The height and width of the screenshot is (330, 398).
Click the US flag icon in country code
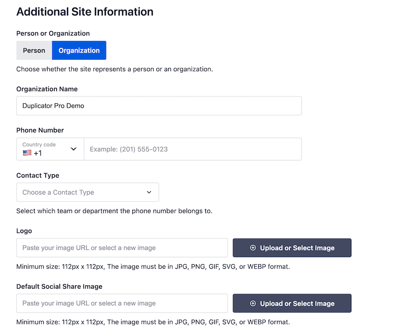point(27,153)
